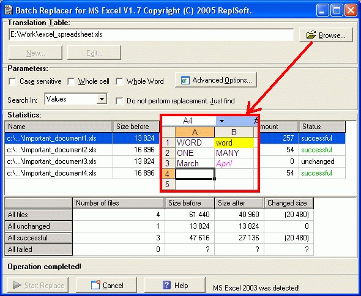The image size is (361, 296).
Task: Click the Excel formula fx icon
Action: [256, 120]
